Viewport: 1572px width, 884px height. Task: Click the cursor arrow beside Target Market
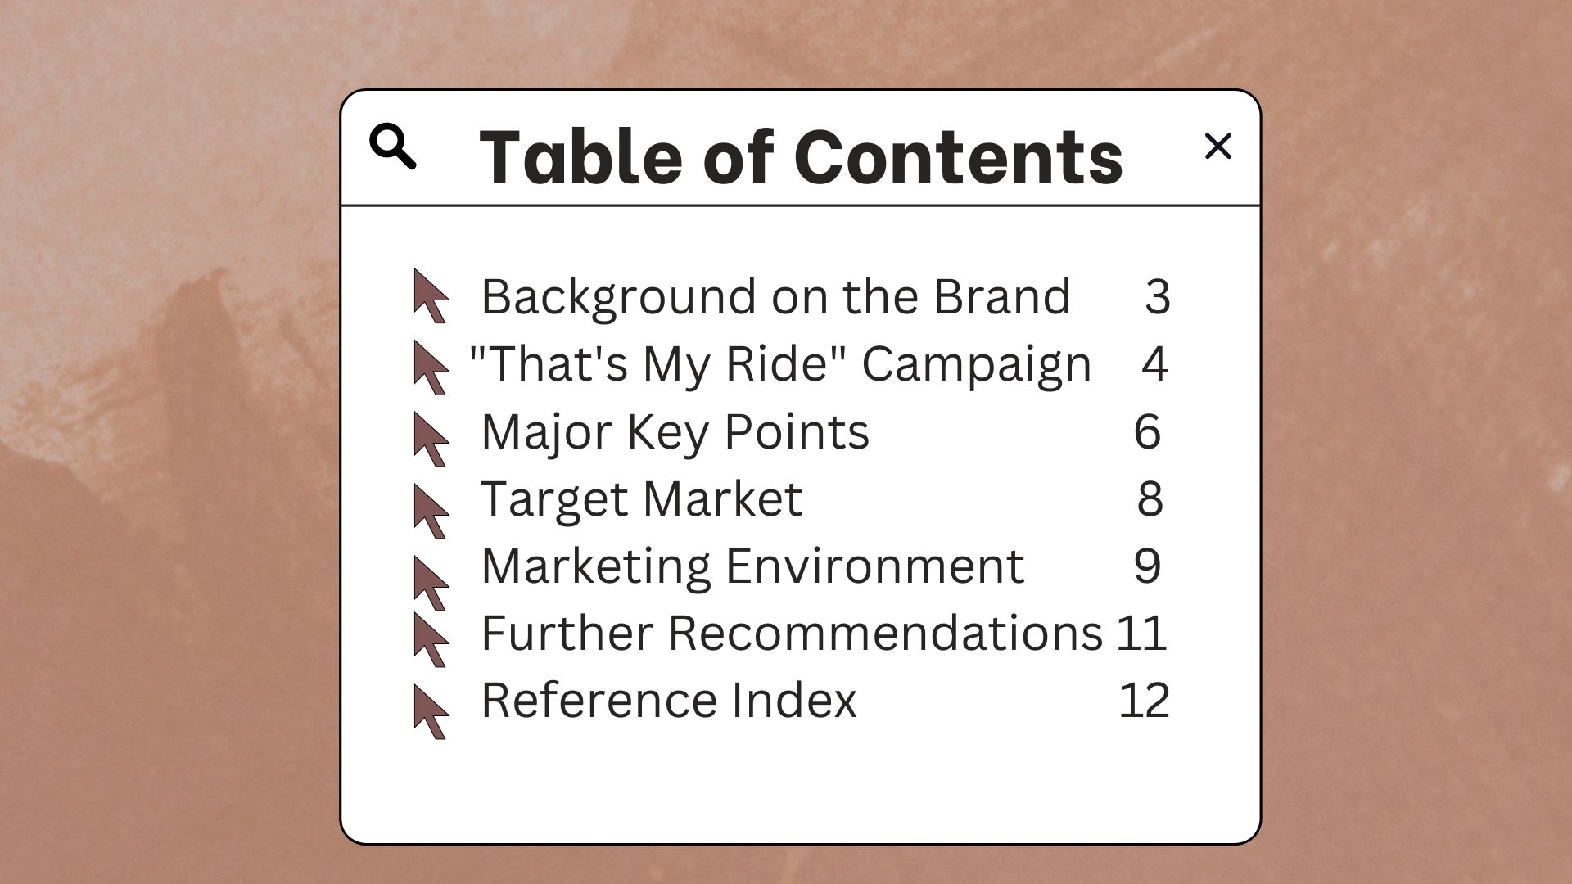click(x=430, y=511)
